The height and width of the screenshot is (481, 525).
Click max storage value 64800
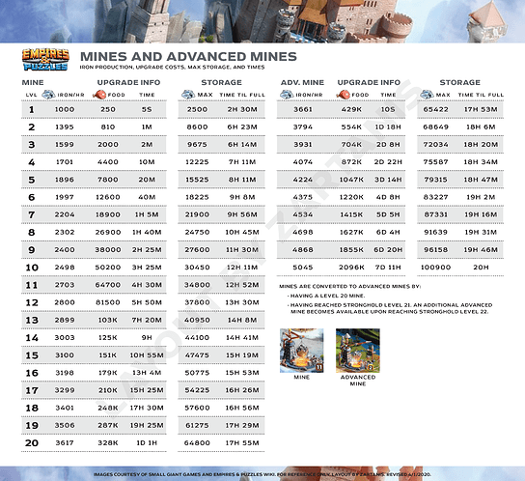(x=197, y=442)
